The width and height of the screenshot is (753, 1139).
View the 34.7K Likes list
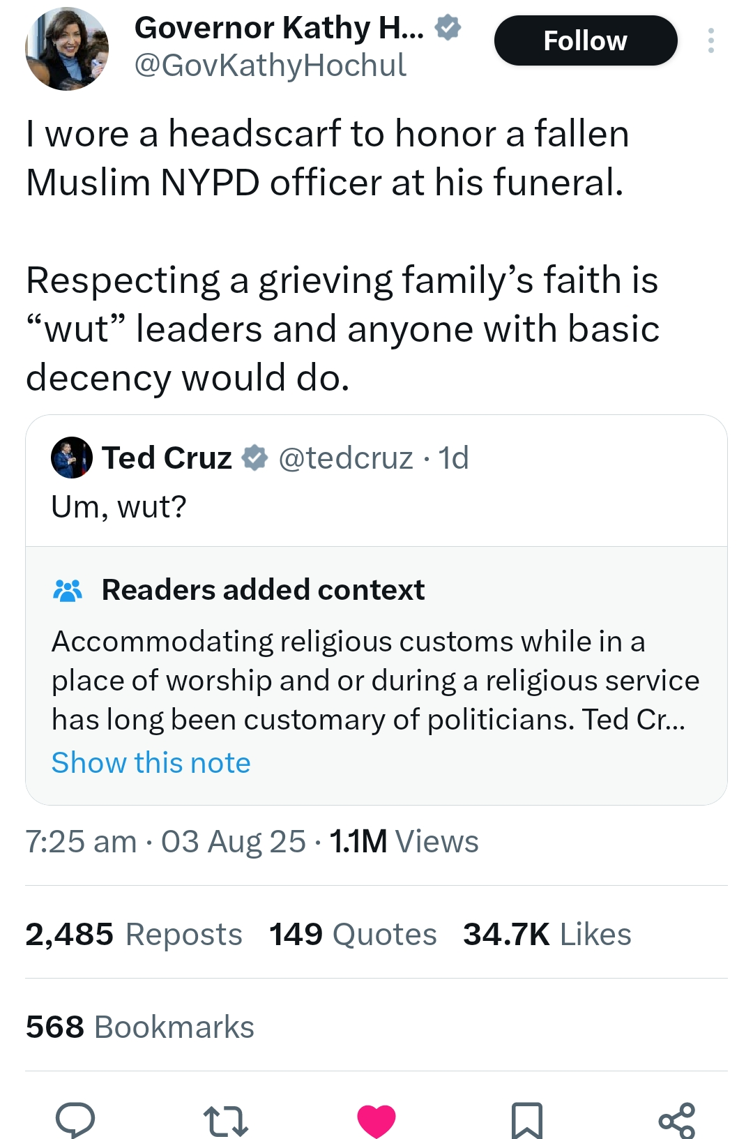[x=547, y=935]
